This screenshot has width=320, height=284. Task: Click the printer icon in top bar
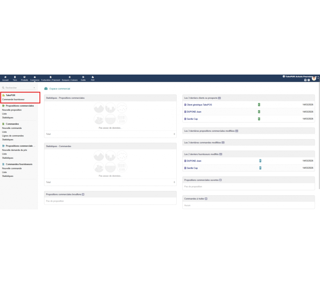(305, 80)
